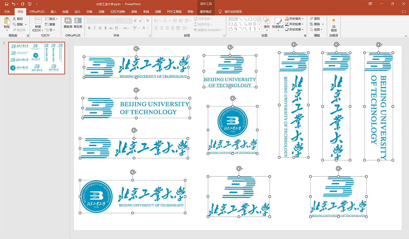Expand Shape Effects (形状效果) dropdown

[303, 29]
